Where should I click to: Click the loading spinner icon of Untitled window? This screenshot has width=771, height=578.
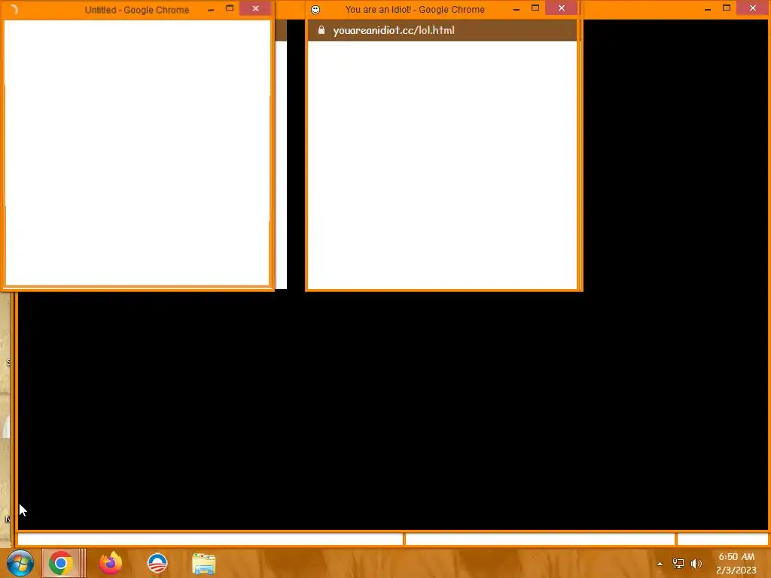pos(14,9)
